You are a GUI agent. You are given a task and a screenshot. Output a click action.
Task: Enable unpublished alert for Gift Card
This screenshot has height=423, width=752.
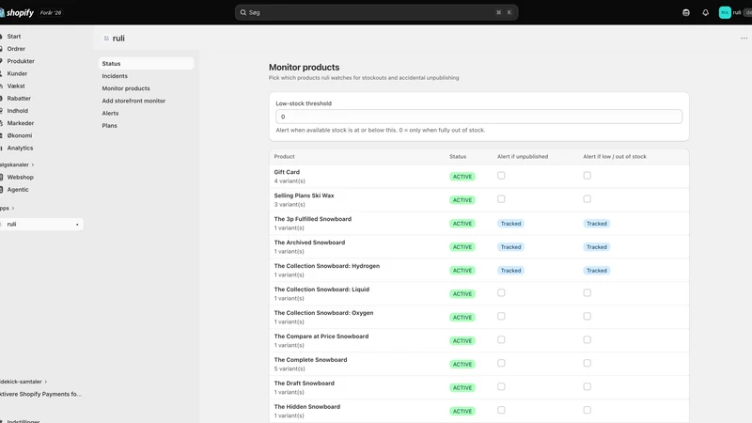click(501, 176)
